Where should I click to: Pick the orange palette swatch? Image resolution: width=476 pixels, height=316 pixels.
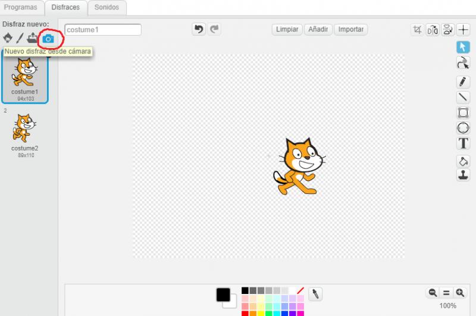click(253, 314)
